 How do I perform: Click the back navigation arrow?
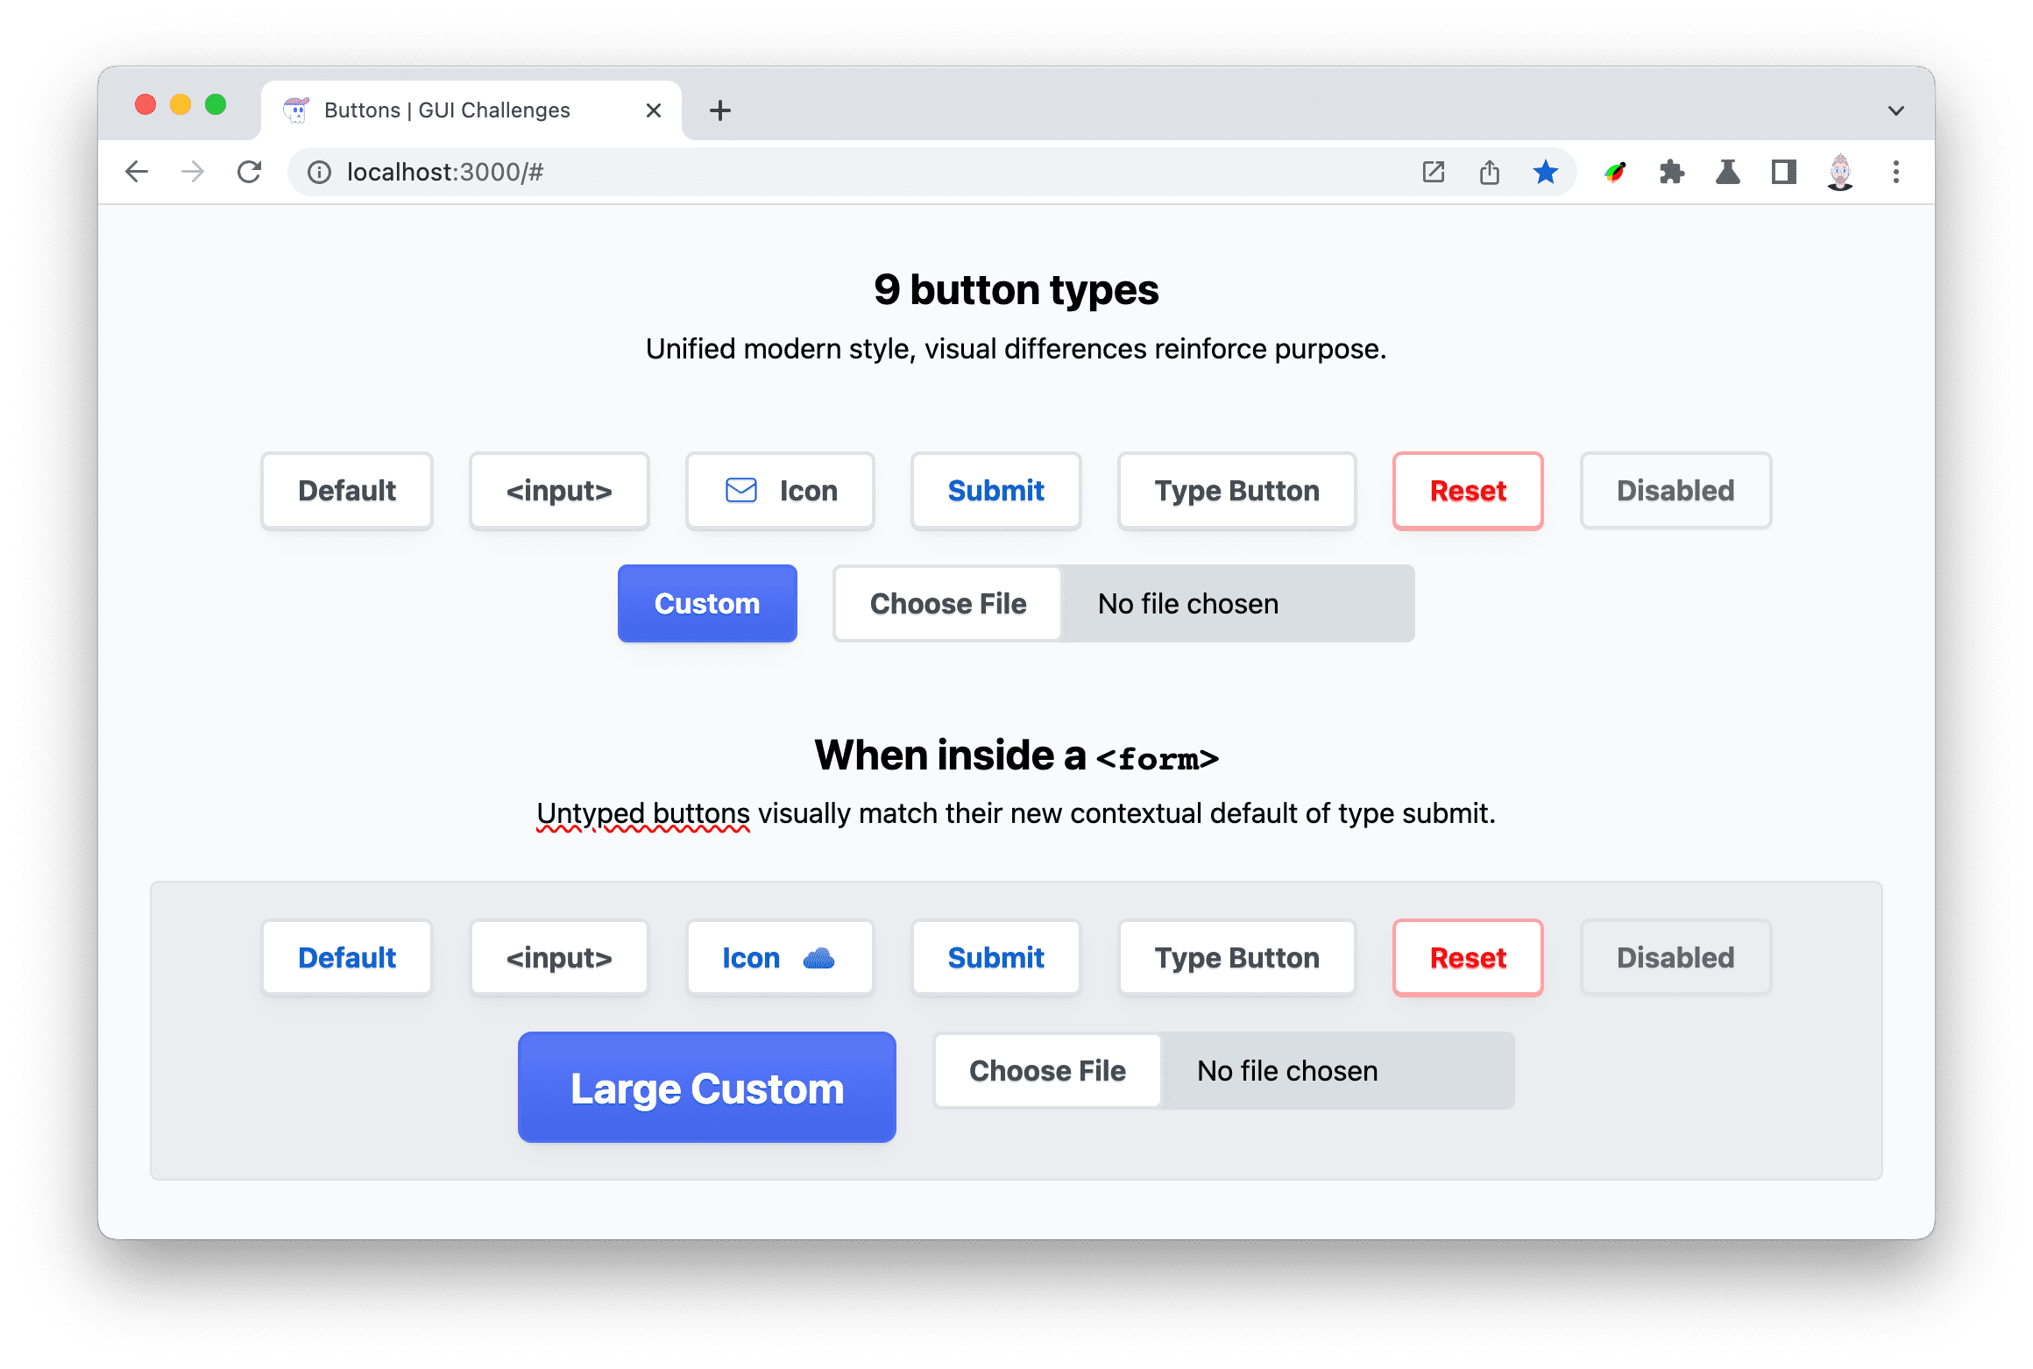(x=138, y=171)
